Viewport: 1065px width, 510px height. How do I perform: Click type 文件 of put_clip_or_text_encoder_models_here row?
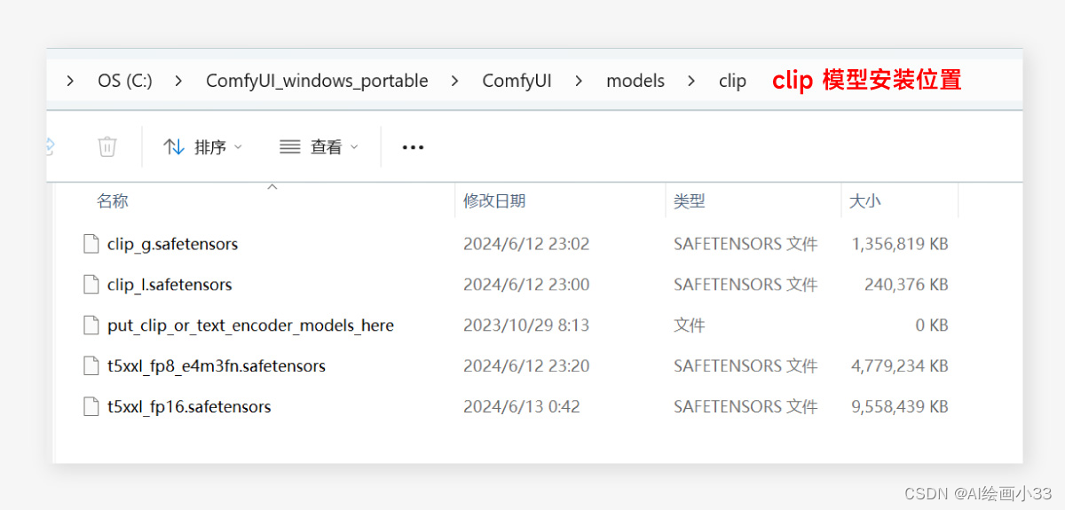point(690,326)
